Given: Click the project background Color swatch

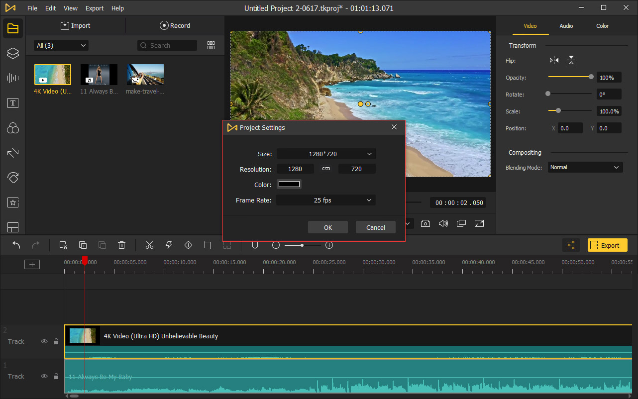Looking at the screenshot, I should [289, 185].
